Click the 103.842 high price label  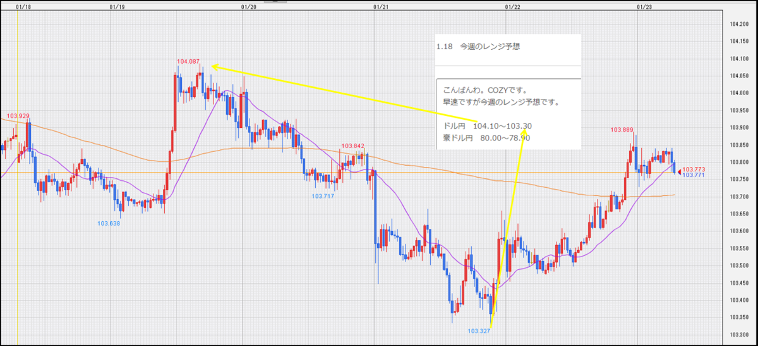pyautogui.click(x=352, y=146)
